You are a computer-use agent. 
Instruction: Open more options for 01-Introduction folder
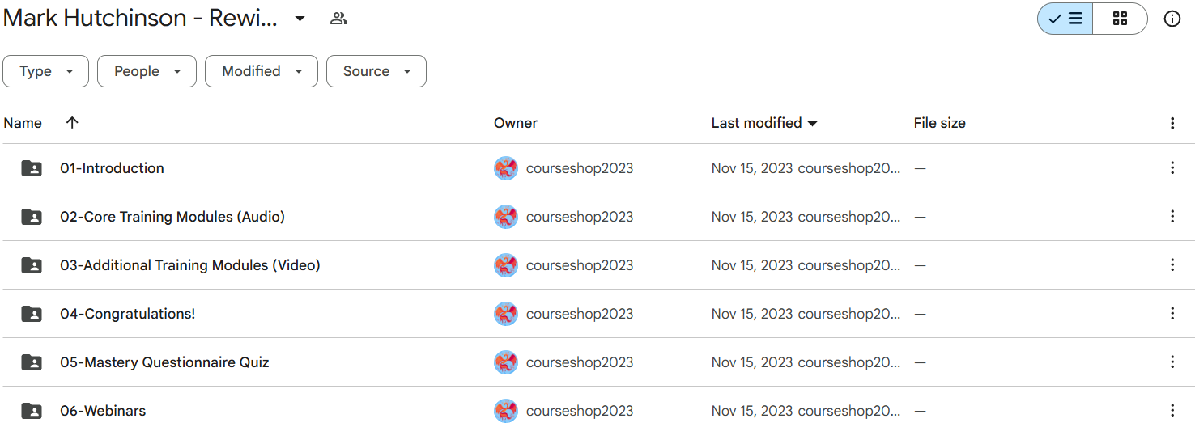1172,168
